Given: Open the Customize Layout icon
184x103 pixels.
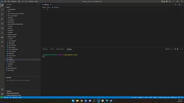Looking at the screenshot, I should click(169, 1).
